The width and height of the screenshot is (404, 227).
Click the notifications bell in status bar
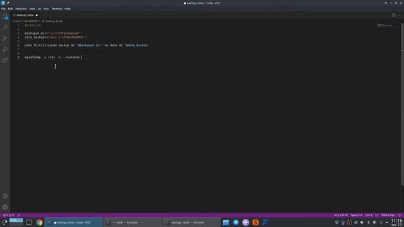click(400, 215)
